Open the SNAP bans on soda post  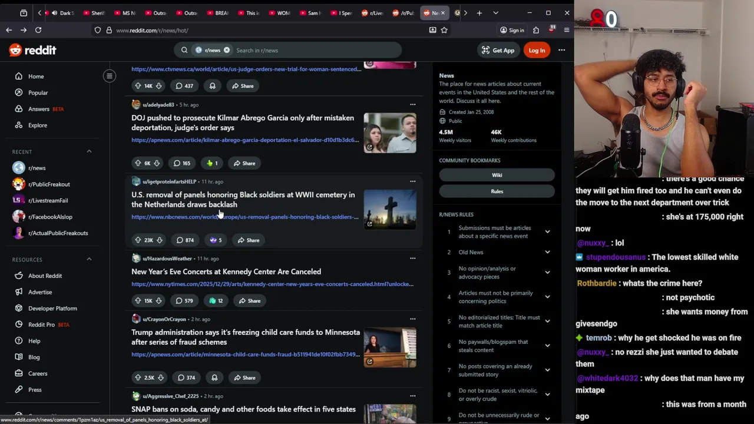[x=243, y=409]
